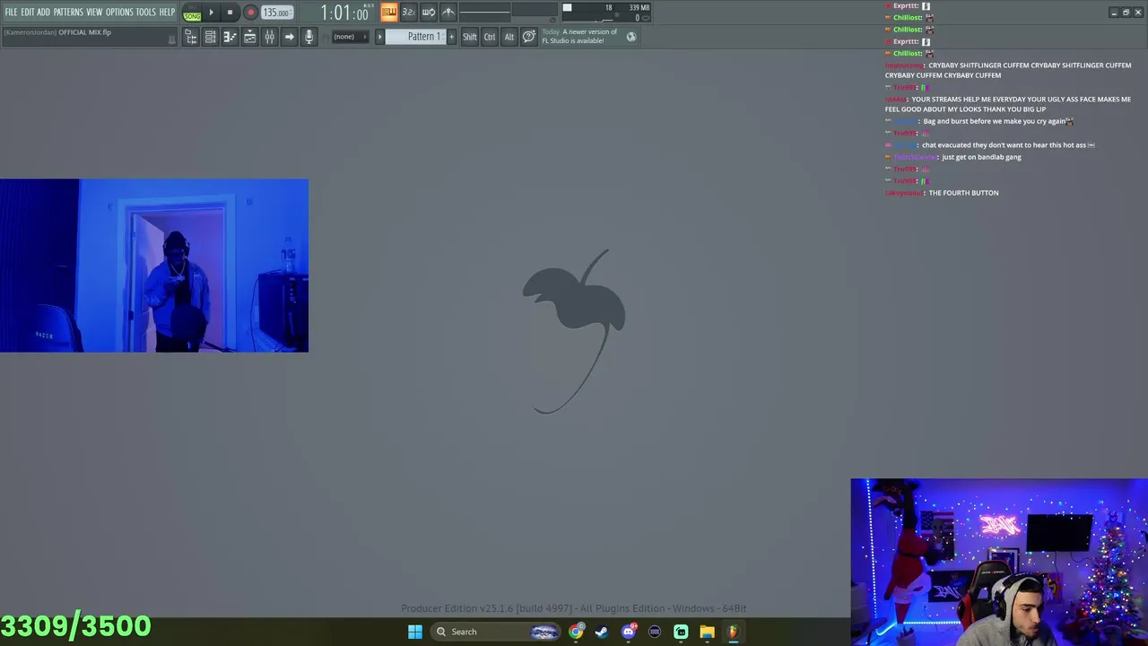1148x646 pixels.
Task: Arm the red Record button
Action: [x=250, y=13]
